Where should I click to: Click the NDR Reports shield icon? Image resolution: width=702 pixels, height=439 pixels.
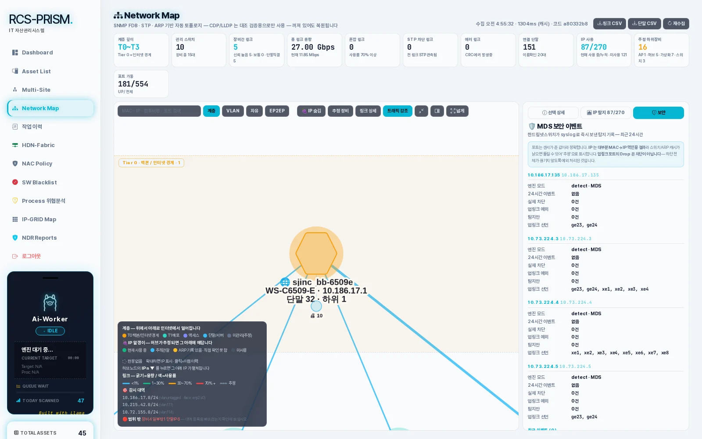coord(15,237)
